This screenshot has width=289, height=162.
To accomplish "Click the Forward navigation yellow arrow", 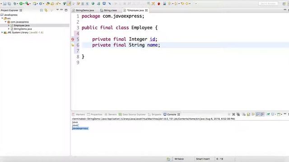I will [187, 4].
